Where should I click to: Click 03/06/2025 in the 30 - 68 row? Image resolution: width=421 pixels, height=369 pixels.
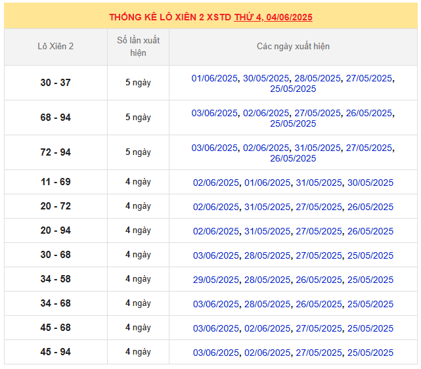(x=216, y=255)
